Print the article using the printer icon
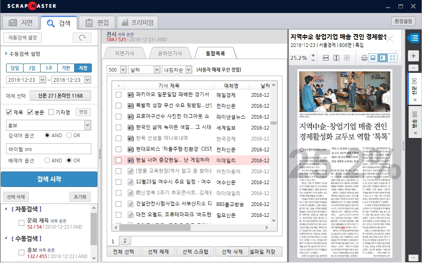The image size is (422, 263). [x=364, y=58]
